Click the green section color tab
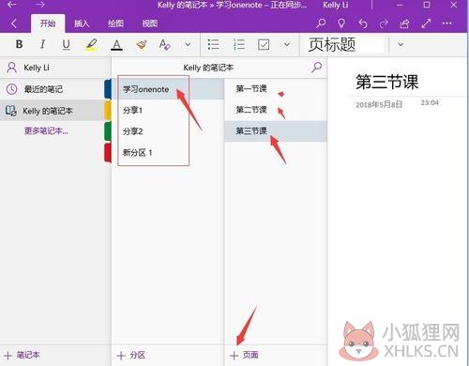 click(108, 131)
